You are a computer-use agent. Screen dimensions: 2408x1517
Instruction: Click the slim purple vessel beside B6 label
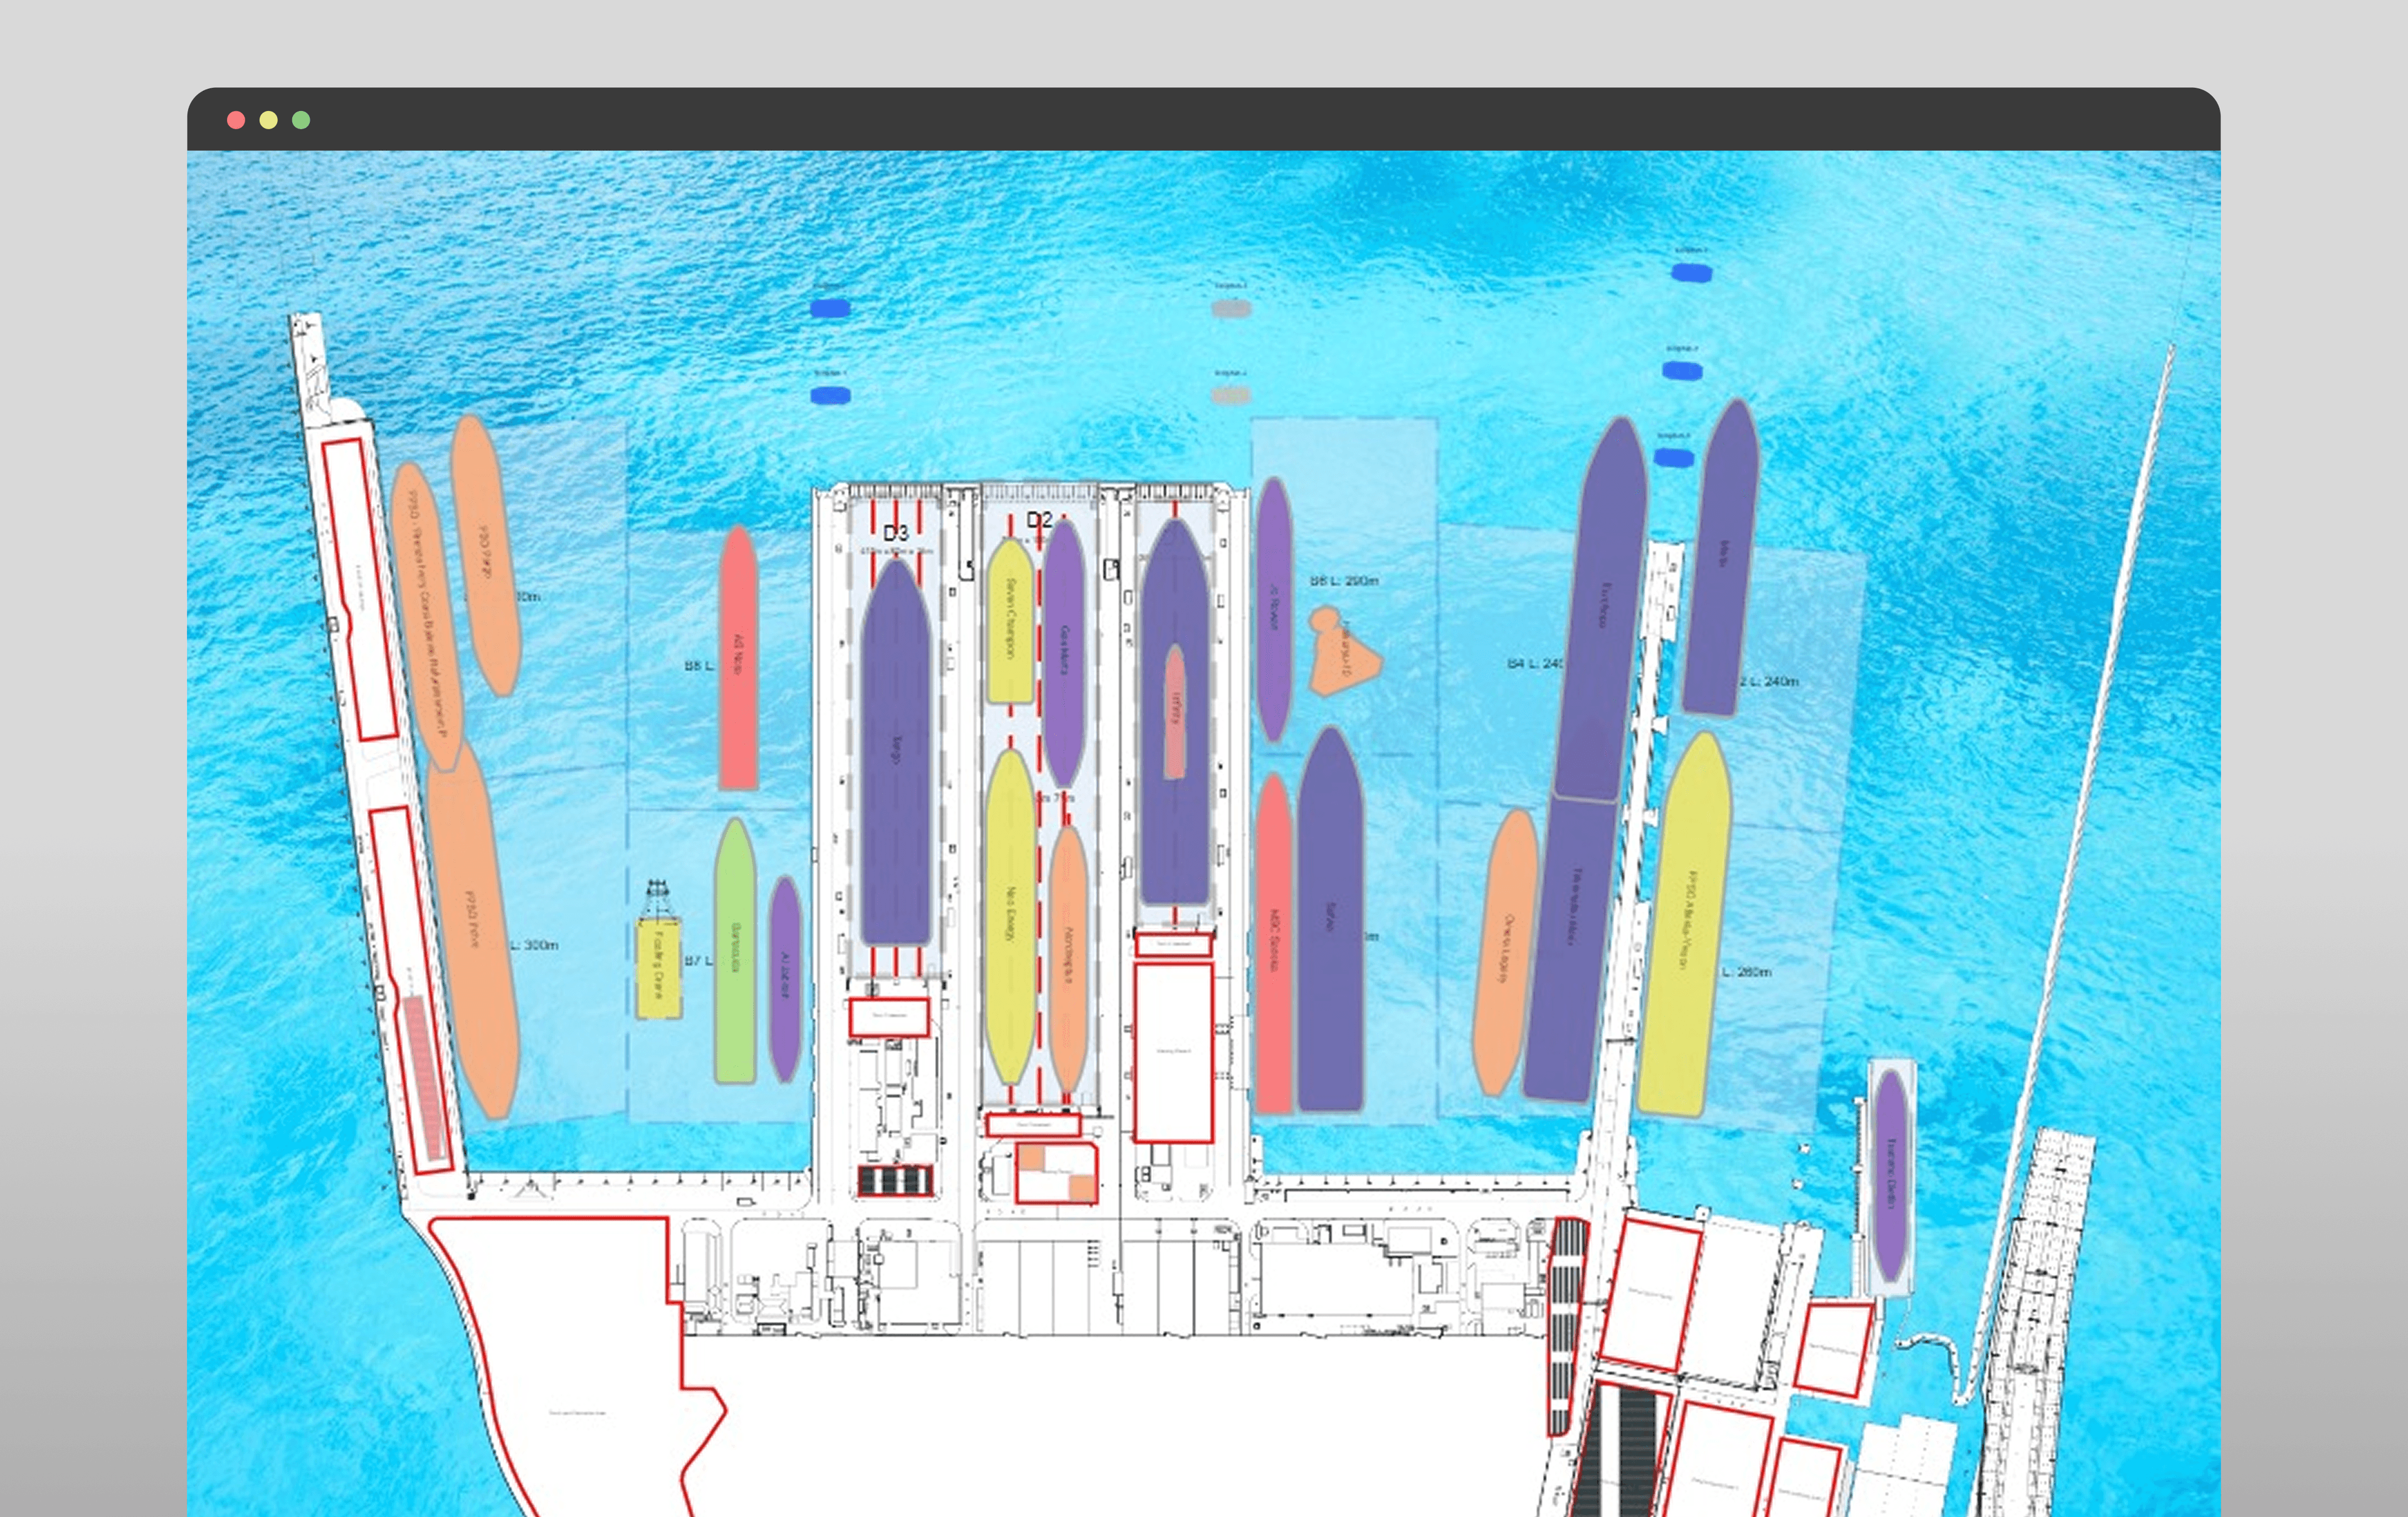click(1272, 610)
